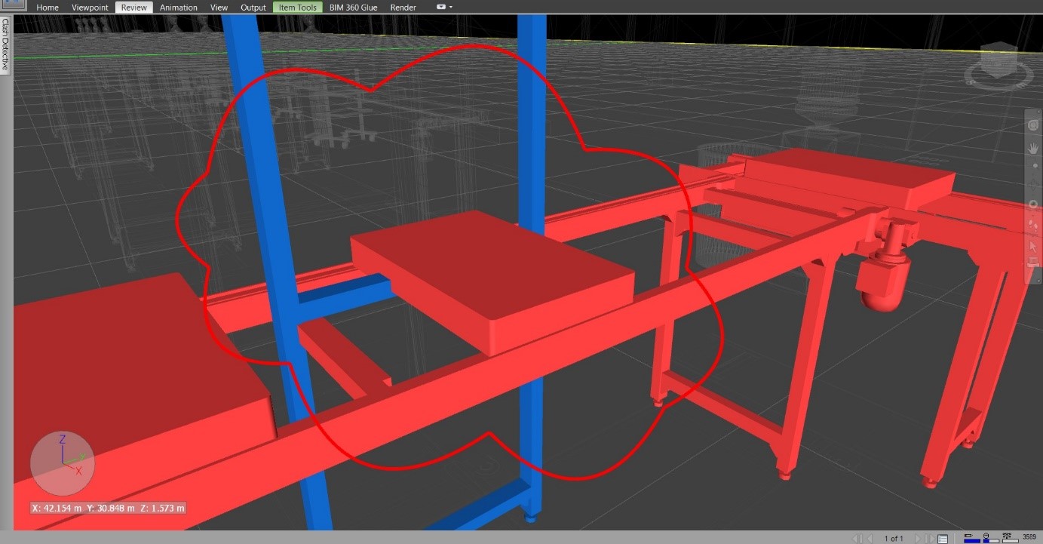This screenshot has width=1043, height=544.
Task: Click the red slab inside the markup cloud
Action: click(490, 279)
